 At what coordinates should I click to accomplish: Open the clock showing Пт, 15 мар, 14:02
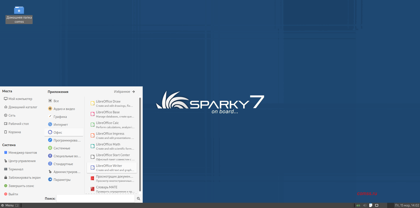tap(407, 205)
